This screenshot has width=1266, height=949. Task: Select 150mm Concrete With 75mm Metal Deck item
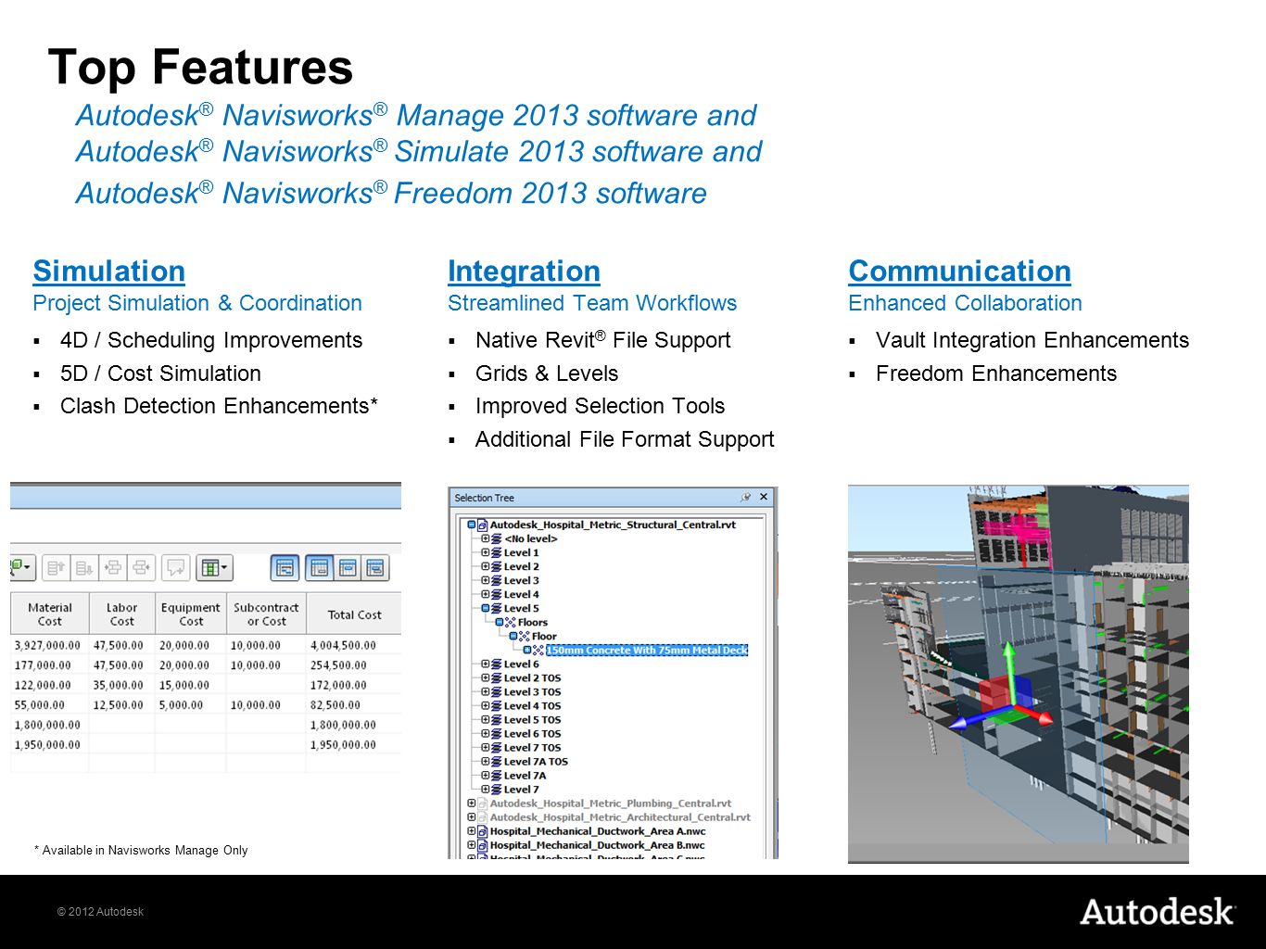pyautogui.click(x=647, y=650)
